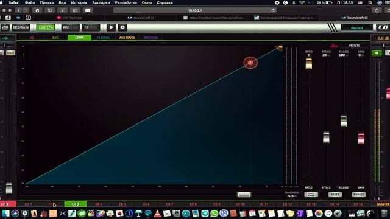The width and height of the screenshot is (390, 219).
Task: Toggle SOLO on channel strip
Action: click(10, 53)
